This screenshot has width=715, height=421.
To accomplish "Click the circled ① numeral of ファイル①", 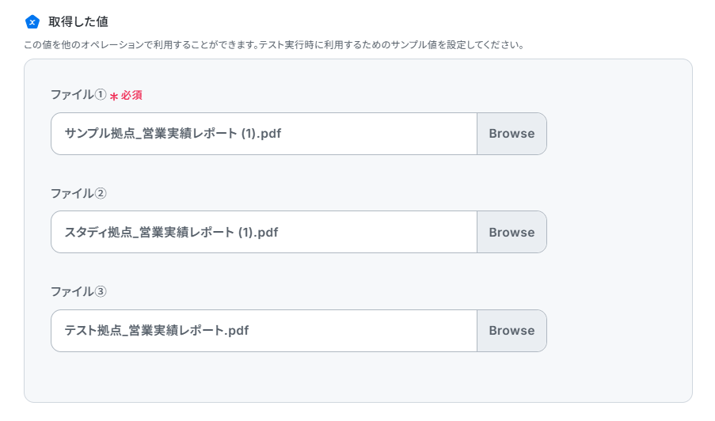I will (x=101, y=94).
